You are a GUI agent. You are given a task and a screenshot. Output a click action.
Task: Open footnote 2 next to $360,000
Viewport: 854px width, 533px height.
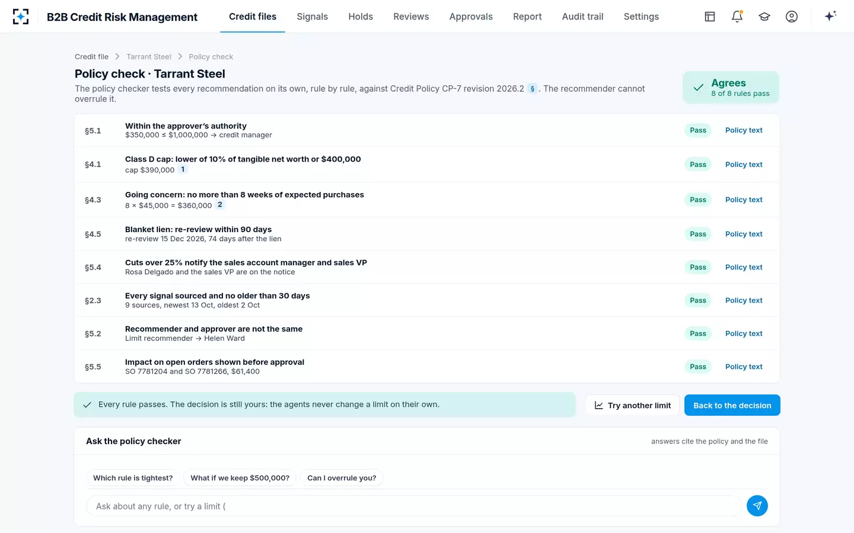click(x=220, y=205)
